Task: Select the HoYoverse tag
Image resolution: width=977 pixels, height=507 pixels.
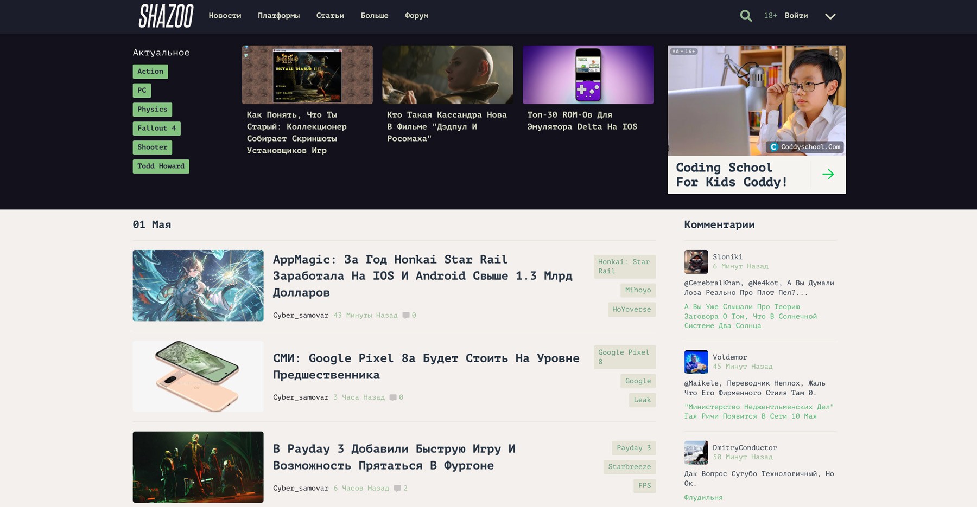Action: pyautogui.click(x=631, y=310)
